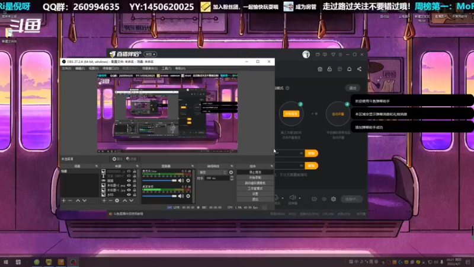Toggle visibility of the third source row
Screen dimensions: 474x267
point(129,181)
